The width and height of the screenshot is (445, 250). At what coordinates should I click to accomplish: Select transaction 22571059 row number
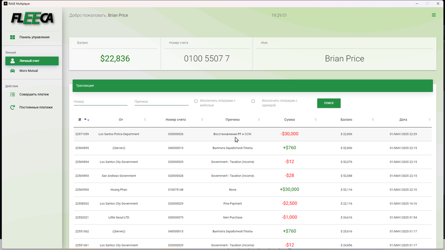(x=82, y=134)
